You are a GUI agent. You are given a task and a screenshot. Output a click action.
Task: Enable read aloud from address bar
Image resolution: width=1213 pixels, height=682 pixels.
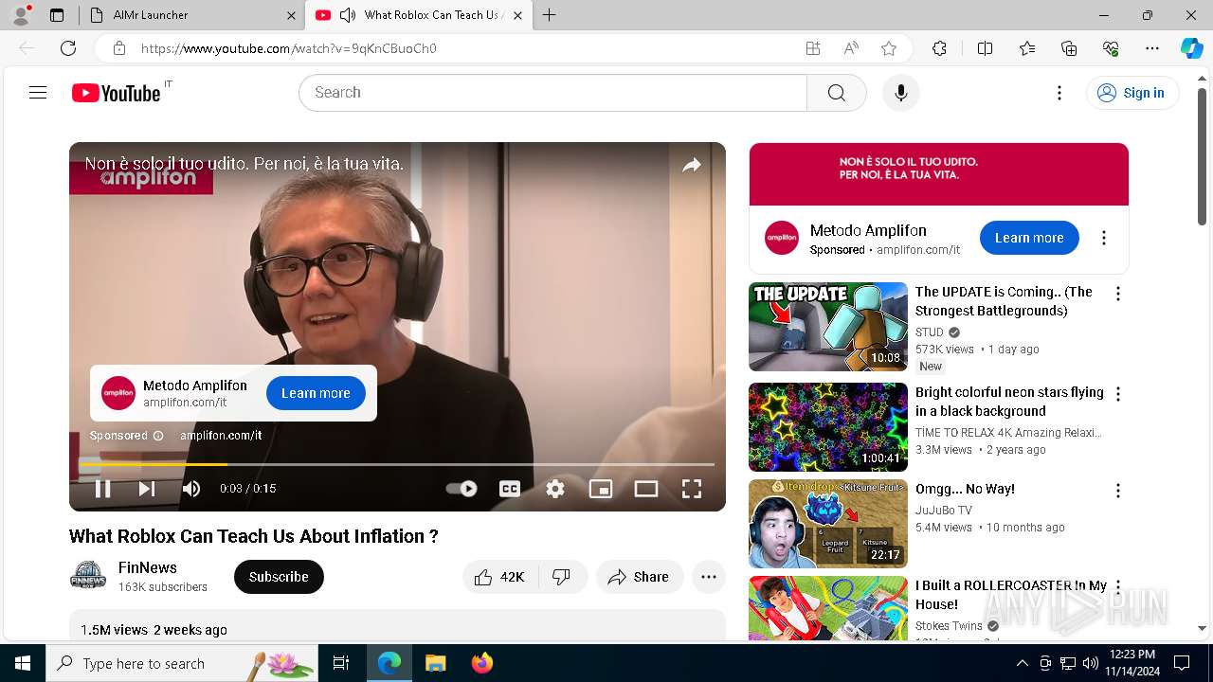point(851,48)
